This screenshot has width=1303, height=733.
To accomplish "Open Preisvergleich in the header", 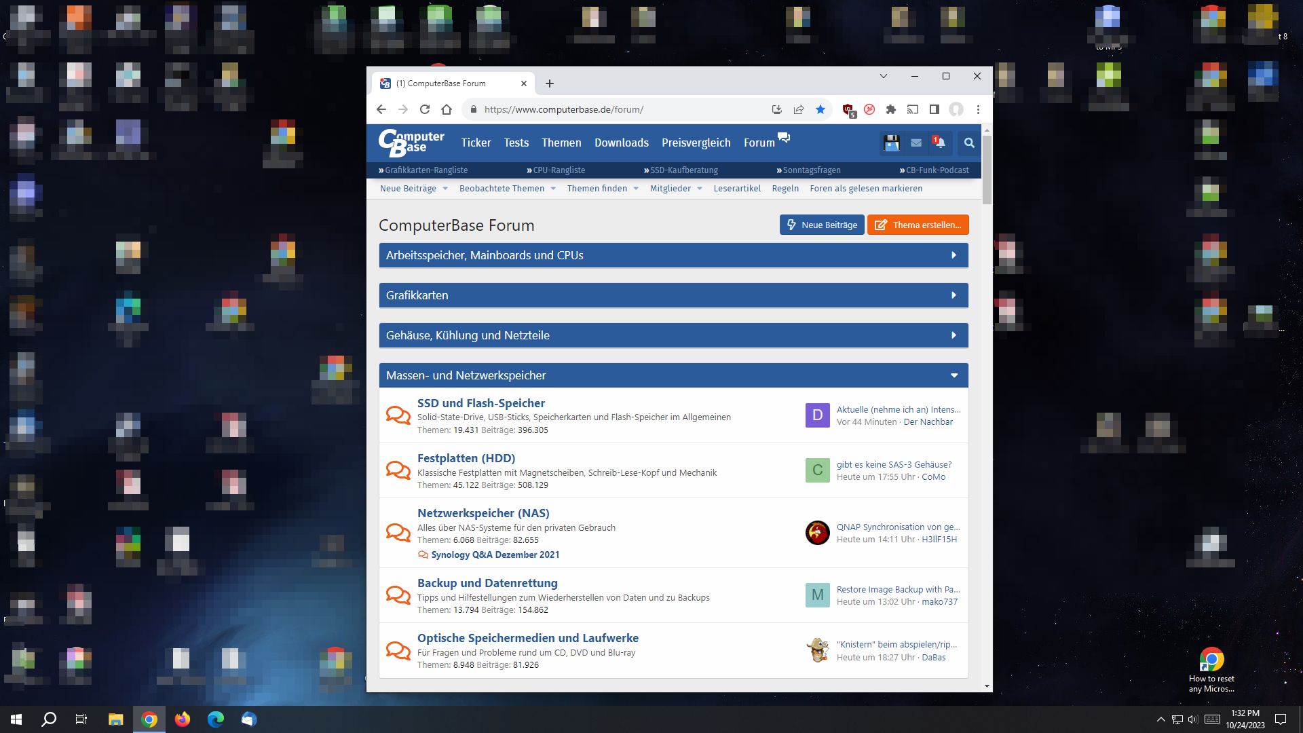I will 696,143.
